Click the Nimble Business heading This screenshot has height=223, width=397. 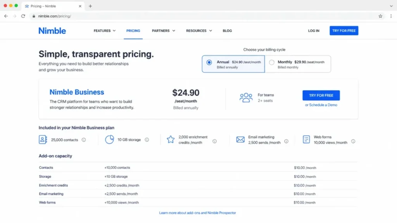(x=77, y=92)
